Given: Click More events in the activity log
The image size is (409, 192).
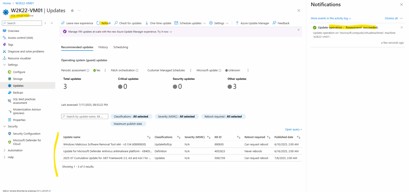Looking at the screenshot, I should click(x=330, y=18).
